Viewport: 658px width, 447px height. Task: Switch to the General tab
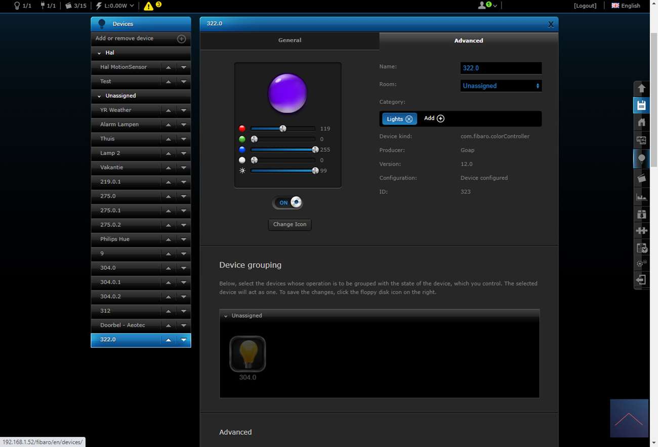click(290, 40)
